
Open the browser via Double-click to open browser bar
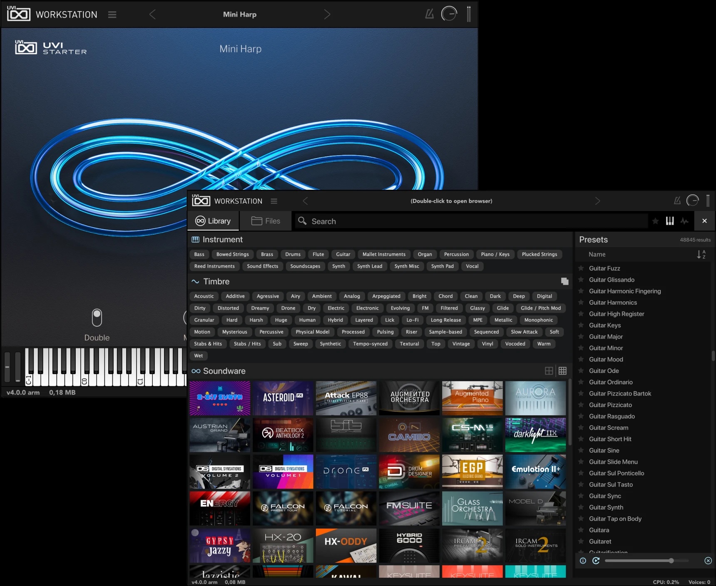tap(452, 201)
